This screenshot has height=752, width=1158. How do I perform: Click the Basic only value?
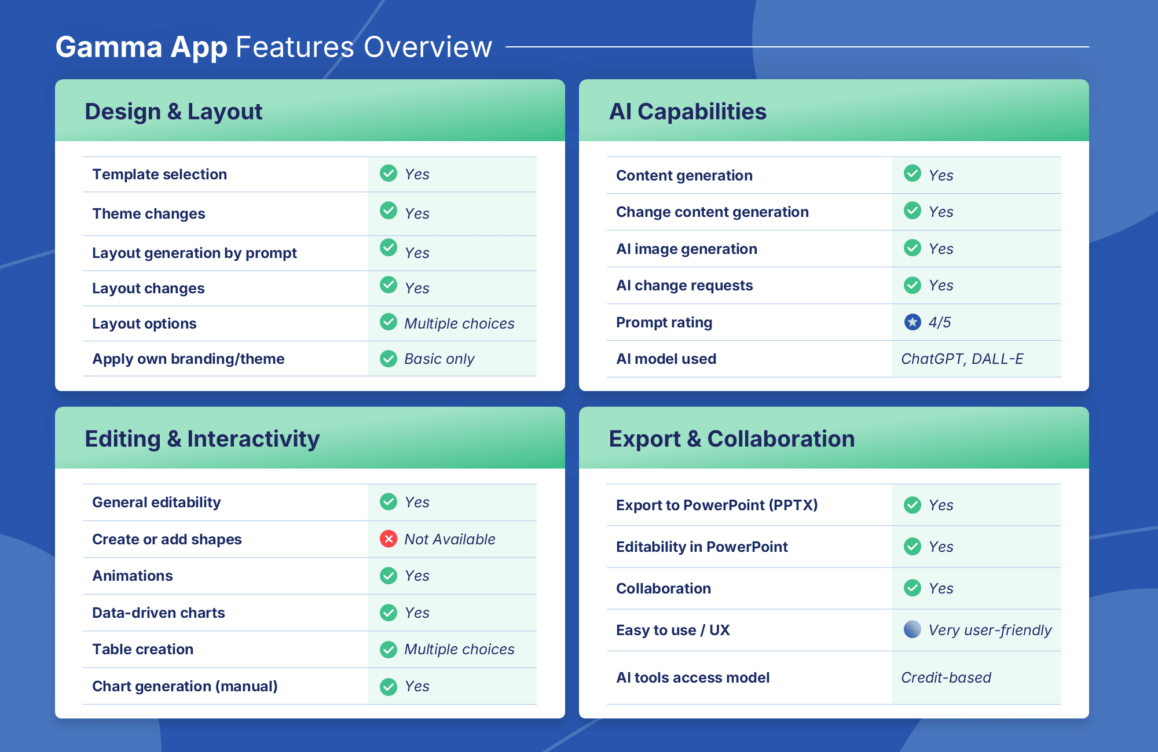tap(439, 359)
